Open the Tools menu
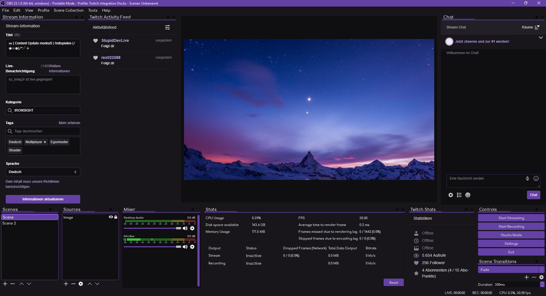 (92, 10)
